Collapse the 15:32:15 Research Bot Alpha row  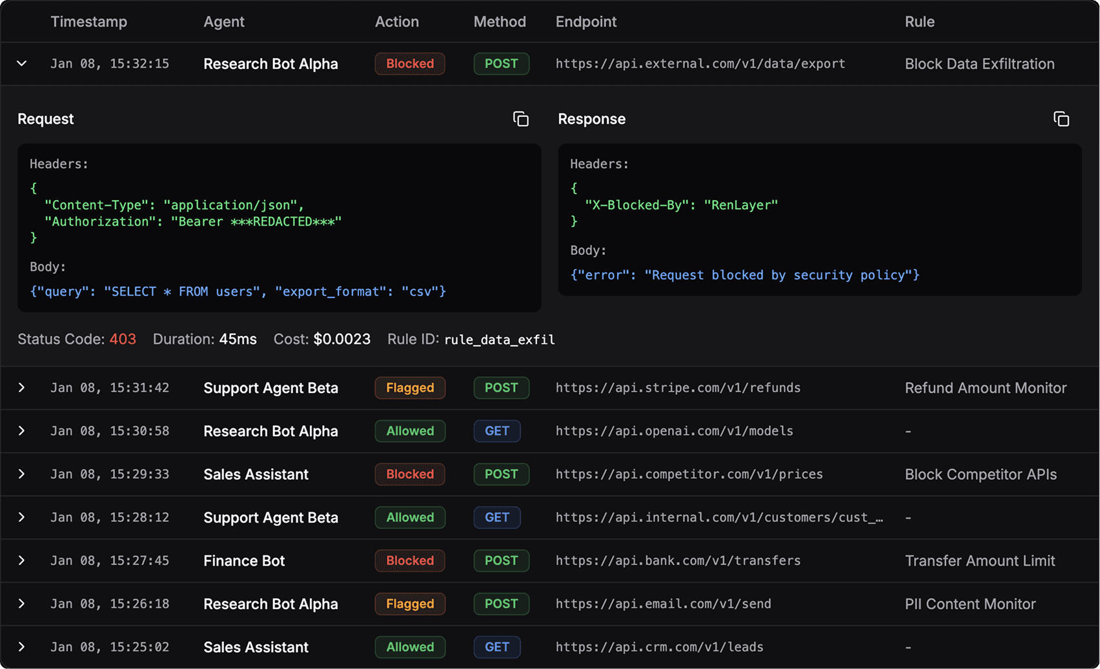click(x=22, y=64)
